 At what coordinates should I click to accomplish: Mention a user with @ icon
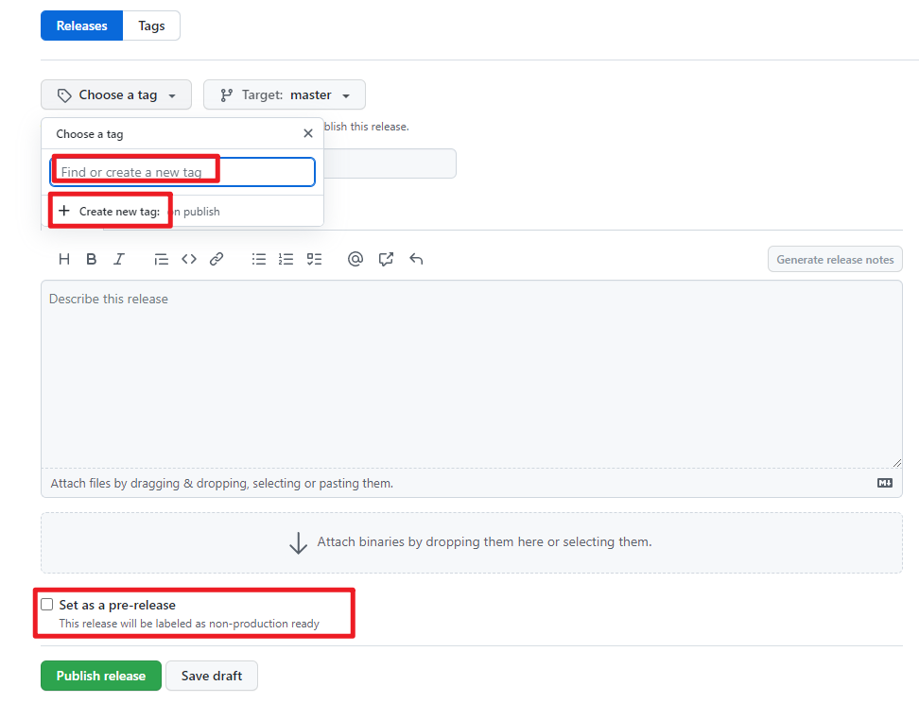355,259
